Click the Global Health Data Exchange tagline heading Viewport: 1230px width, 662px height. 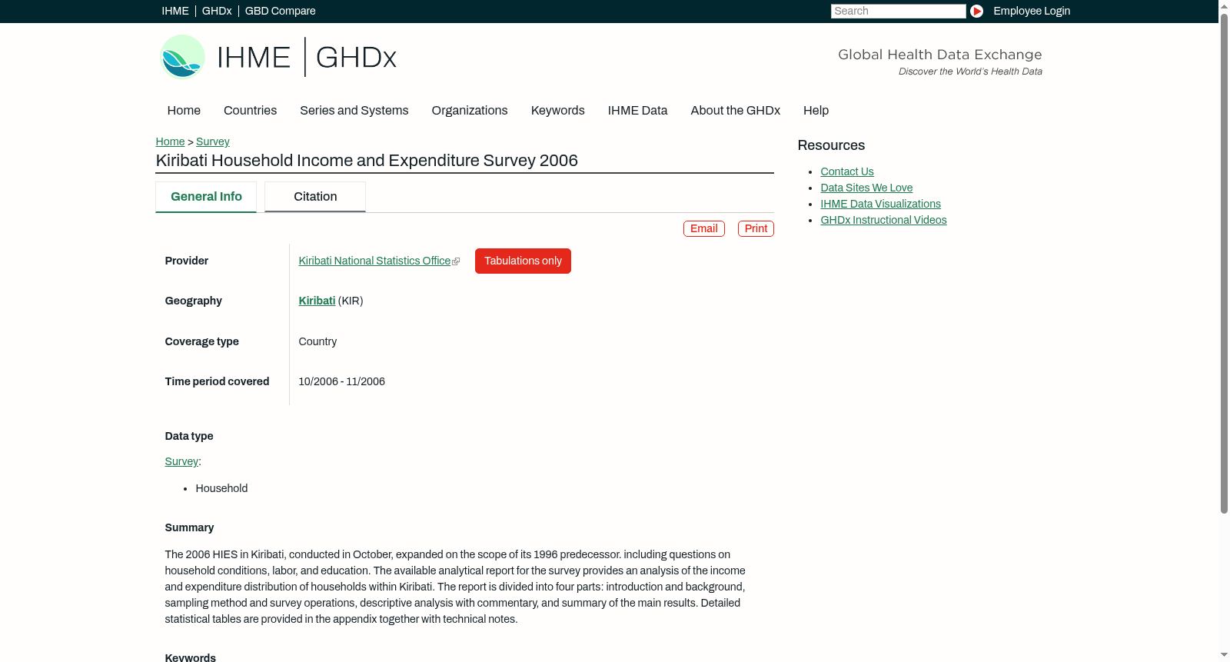click(940, 55)
